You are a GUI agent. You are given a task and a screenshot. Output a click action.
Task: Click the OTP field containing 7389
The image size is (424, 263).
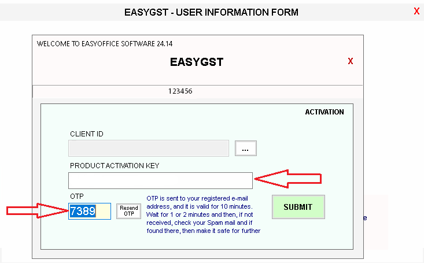(89, 211)
